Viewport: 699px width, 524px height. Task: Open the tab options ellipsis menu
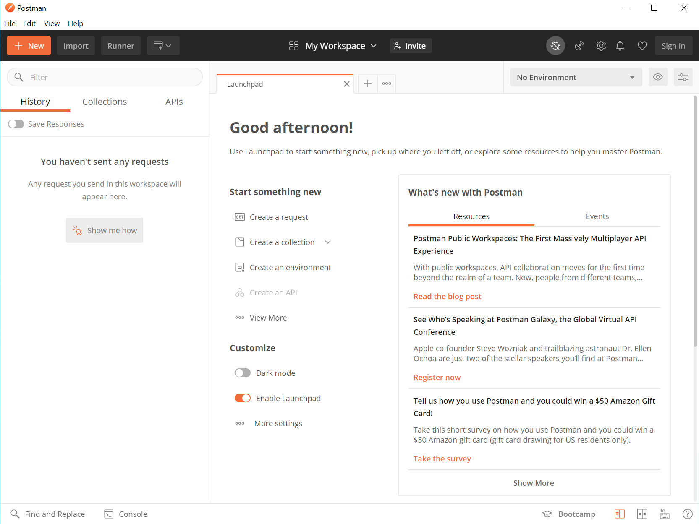click(387, 83)
